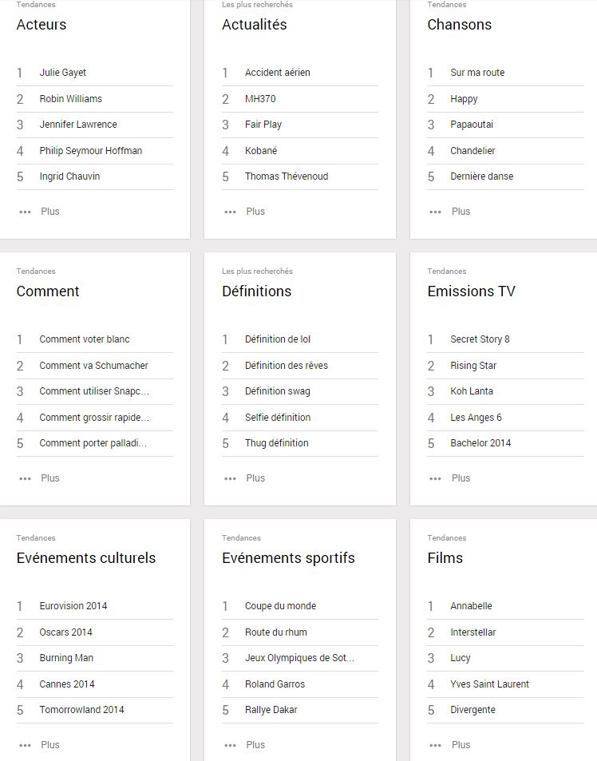The image size is (597, 761).
Task: Click the ellipsis icon in Films card
Action: coord(436,745)
